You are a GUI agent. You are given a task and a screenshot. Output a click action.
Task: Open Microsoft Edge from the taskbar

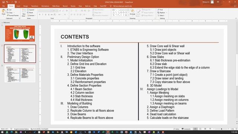(12, 132)
